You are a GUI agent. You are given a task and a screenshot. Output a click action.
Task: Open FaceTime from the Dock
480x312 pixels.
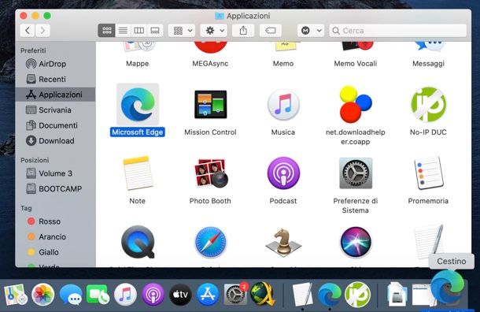(98, 295)
